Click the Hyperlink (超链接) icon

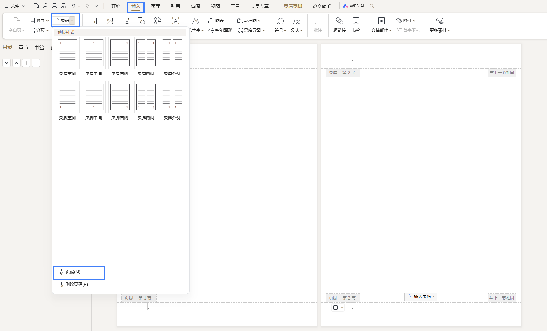[340, 21]
